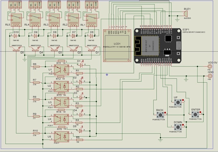Select optocoupler U3

coord(62,102)
